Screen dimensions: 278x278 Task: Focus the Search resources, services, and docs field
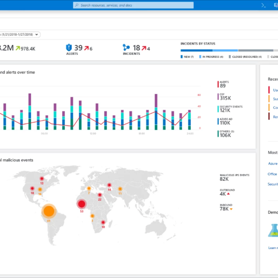coord(133,5)
